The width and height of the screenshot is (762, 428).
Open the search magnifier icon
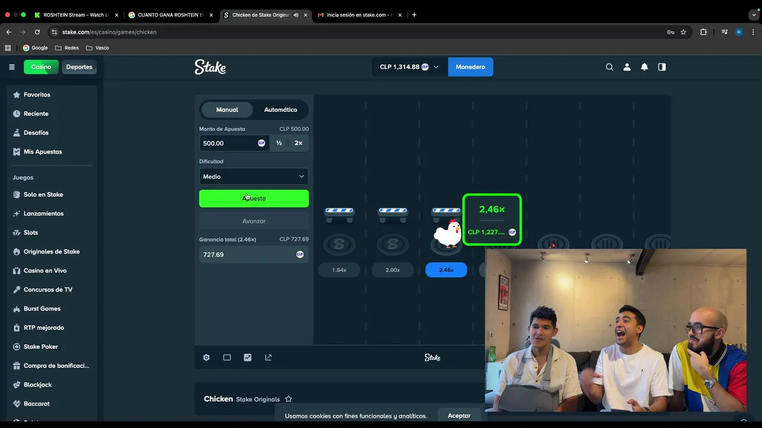click(x=610, y=67)
